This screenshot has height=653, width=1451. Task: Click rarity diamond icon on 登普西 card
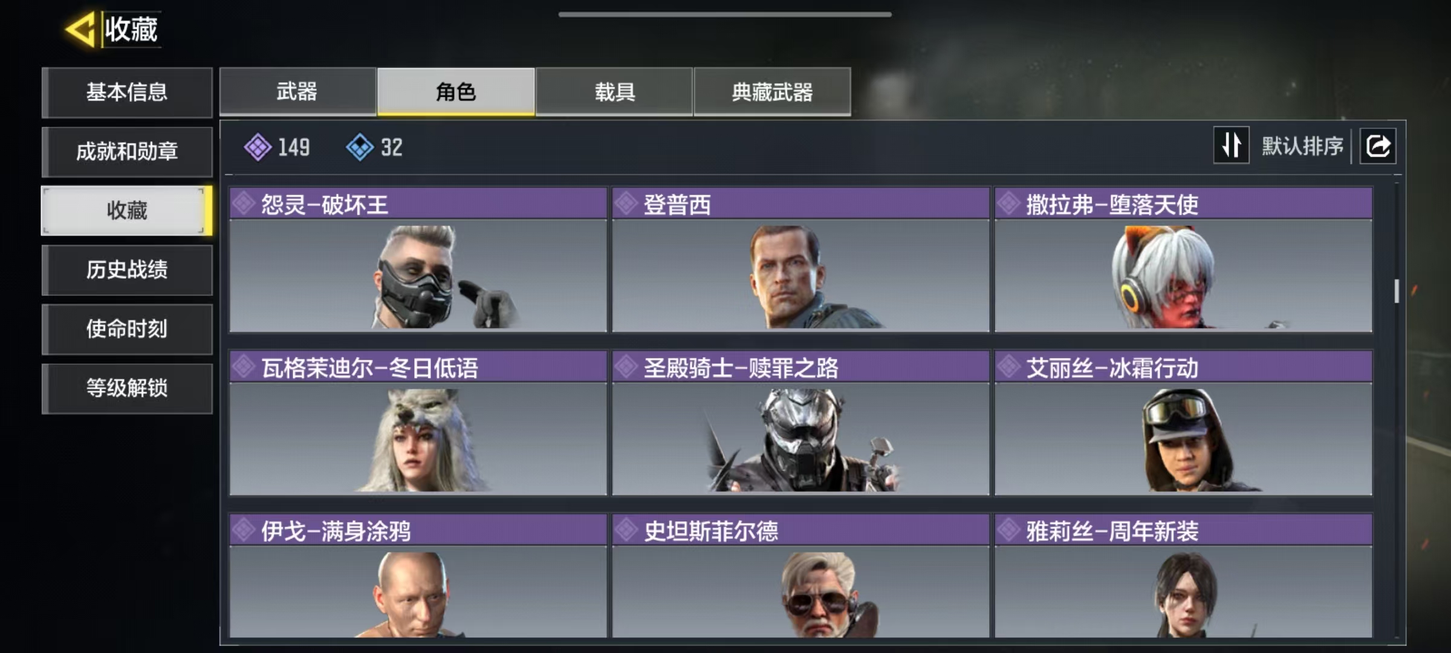pyautogui.click(x=626, y=203)
